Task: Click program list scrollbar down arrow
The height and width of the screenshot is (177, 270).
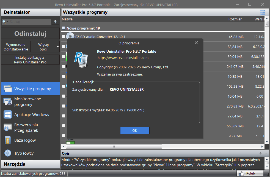Action: [267, 142]
